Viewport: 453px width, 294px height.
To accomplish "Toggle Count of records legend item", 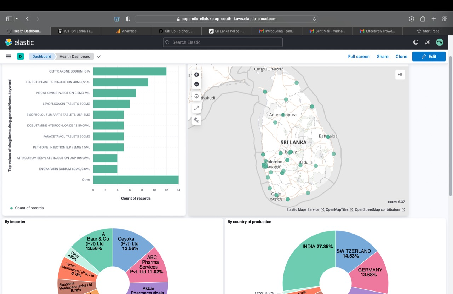I will point(29,208).
